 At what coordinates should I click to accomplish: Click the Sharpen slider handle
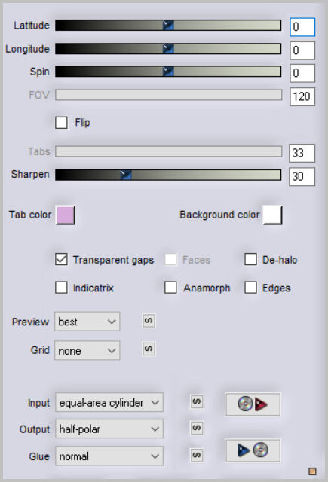[x=126, y=175]
